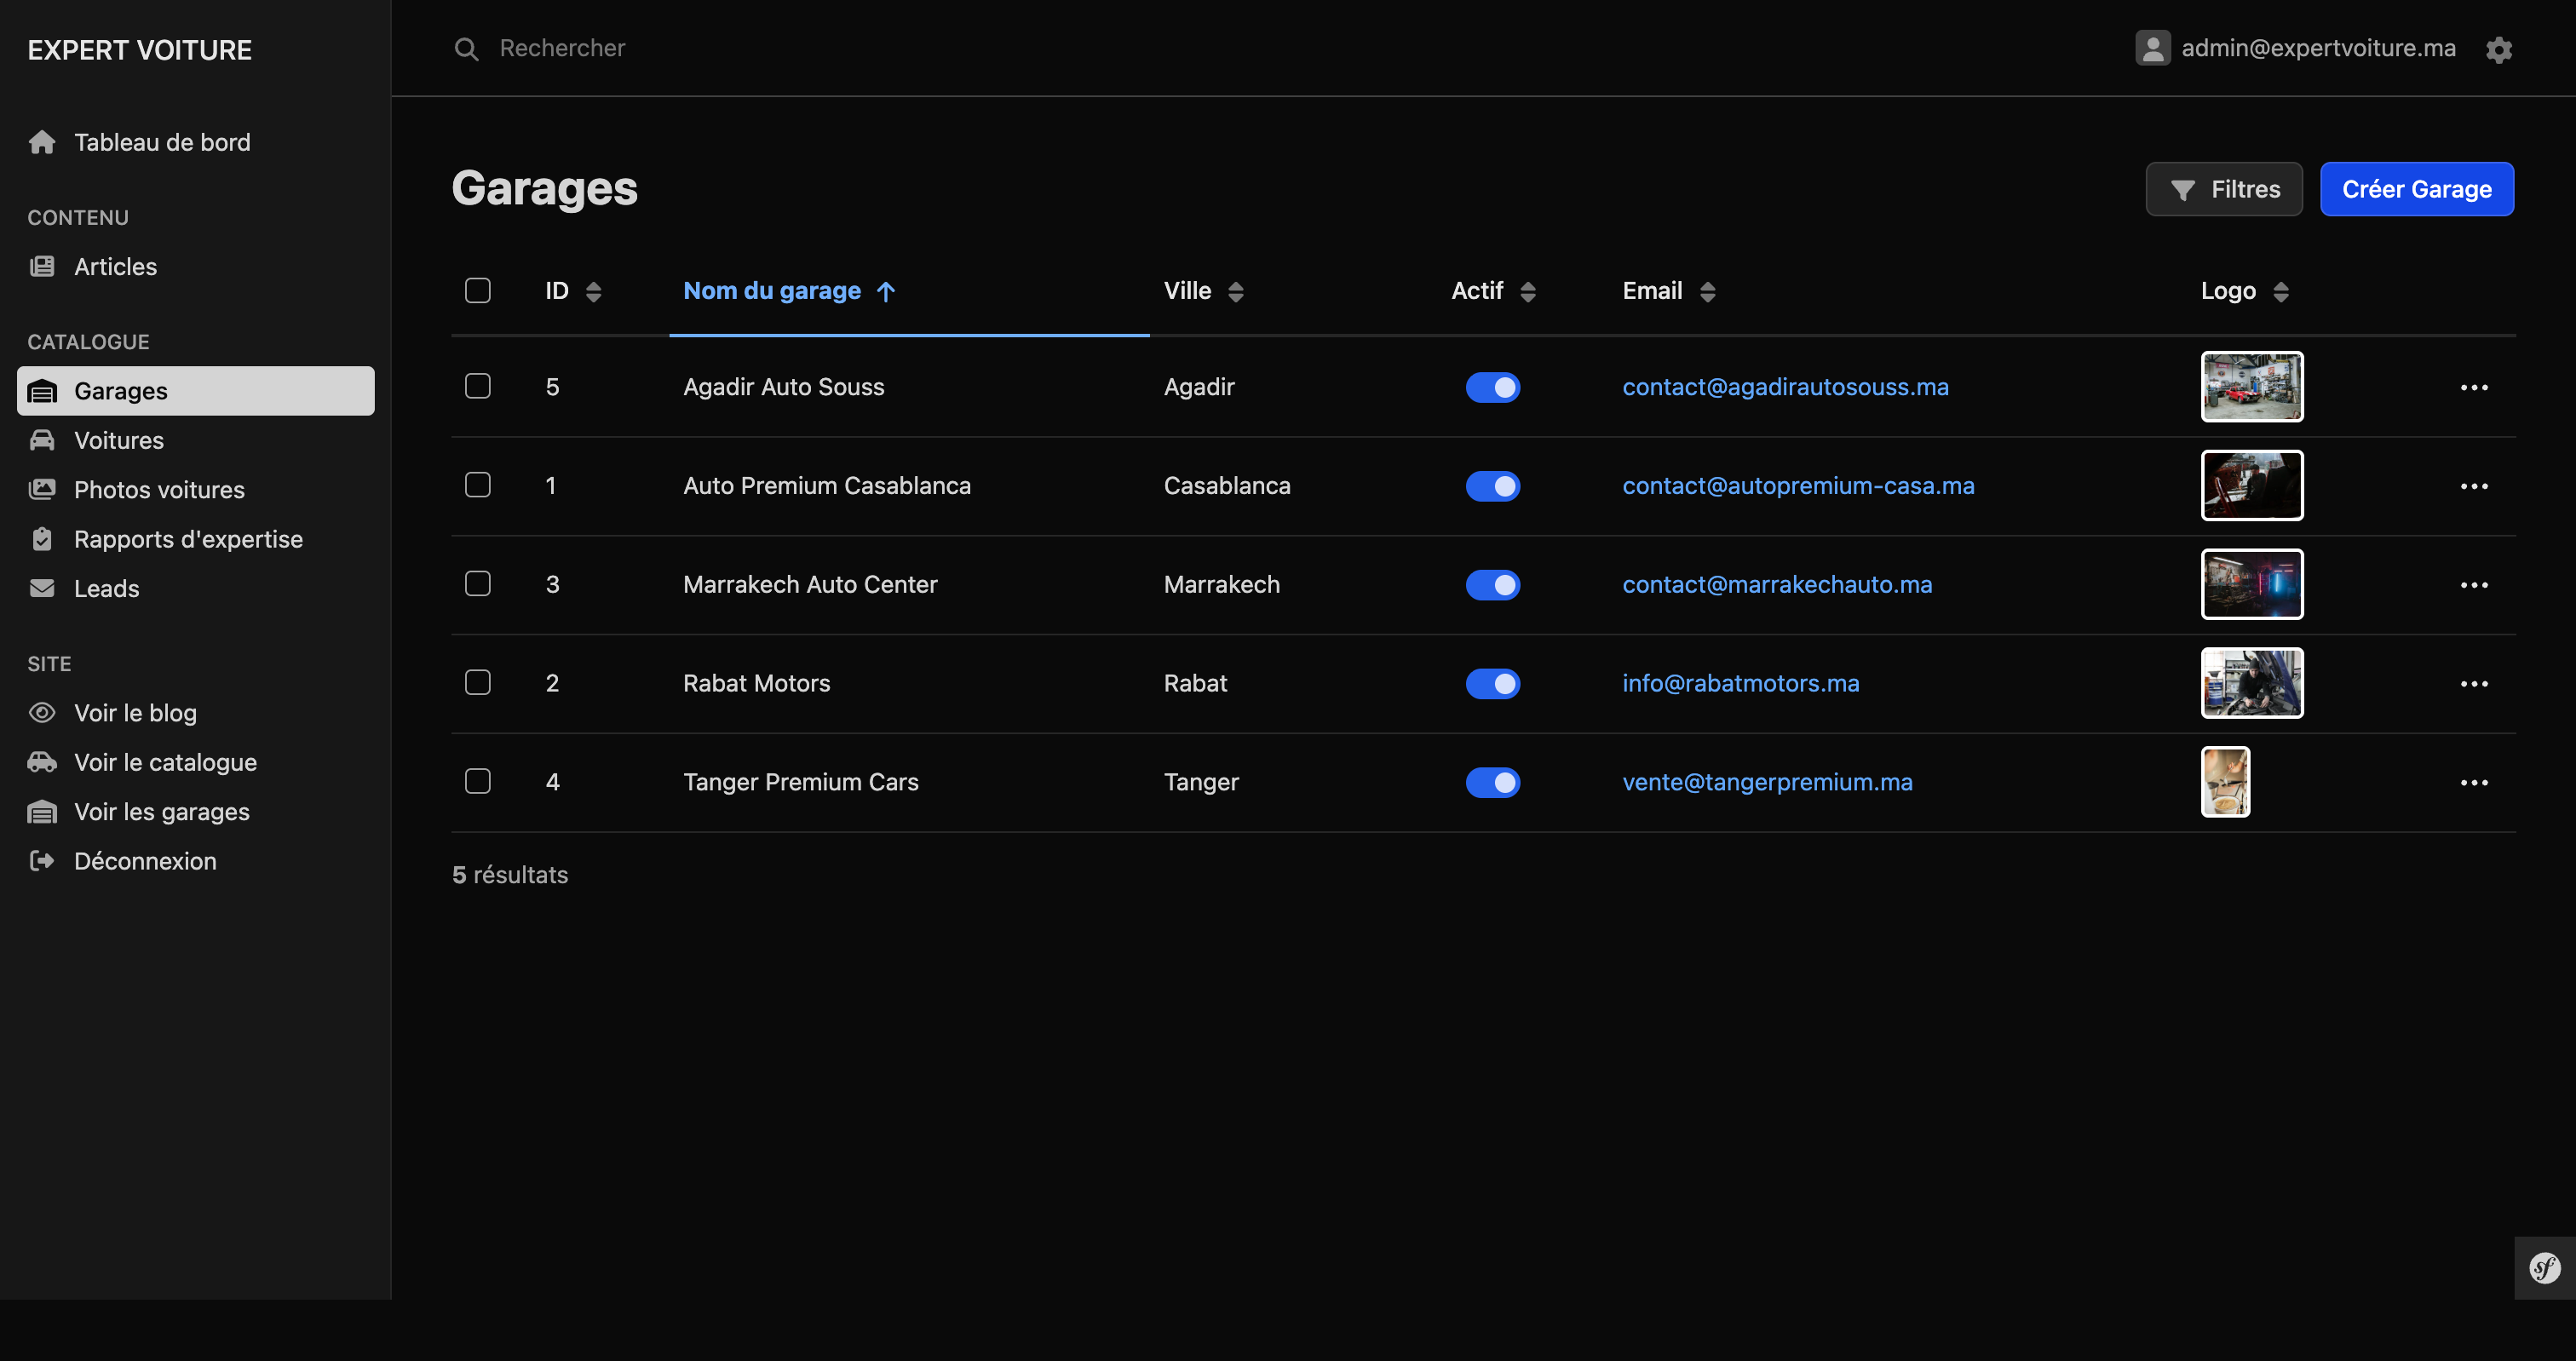Click the Voir les garages link
This screenshot has width=2576, height=1361.
click(196, 811)
